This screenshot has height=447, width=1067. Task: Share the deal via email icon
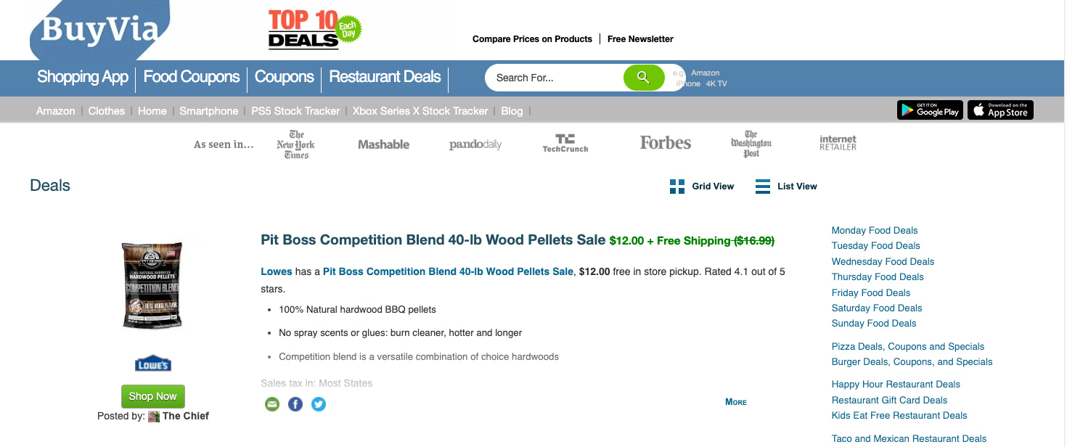click(272, 404)
